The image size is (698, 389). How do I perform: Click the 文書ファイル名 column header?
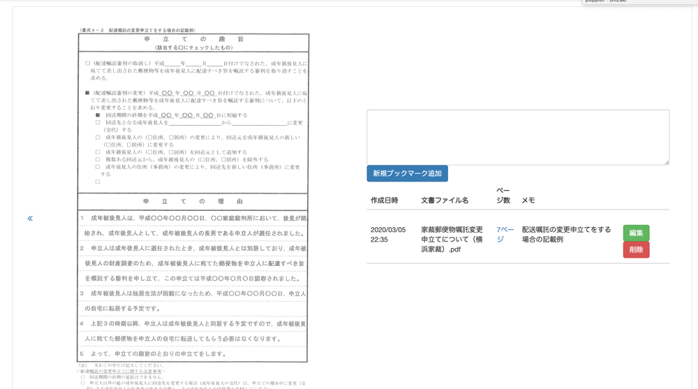445,200
